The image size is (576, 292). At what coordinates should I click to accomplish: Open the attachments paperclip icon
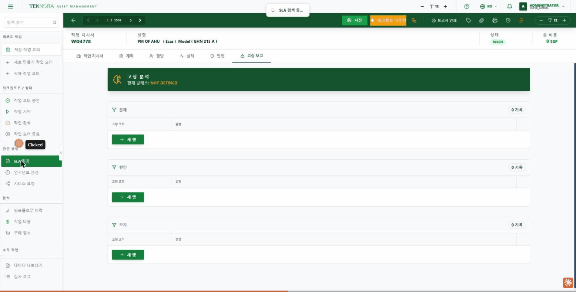click(x=482, y=20)
